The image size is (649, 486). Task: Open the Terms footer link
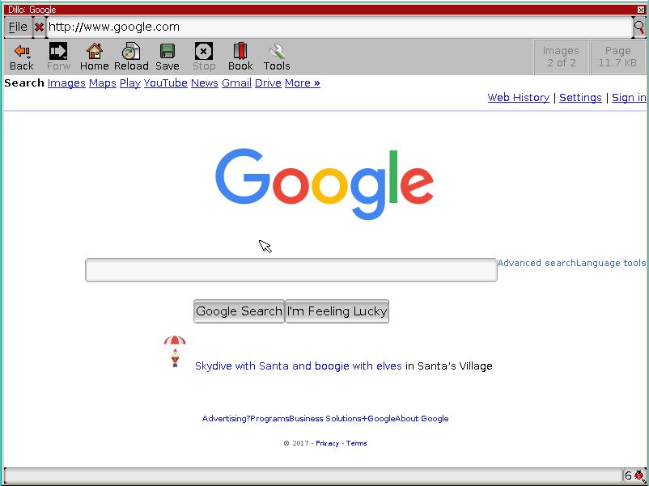click(356, 443)
